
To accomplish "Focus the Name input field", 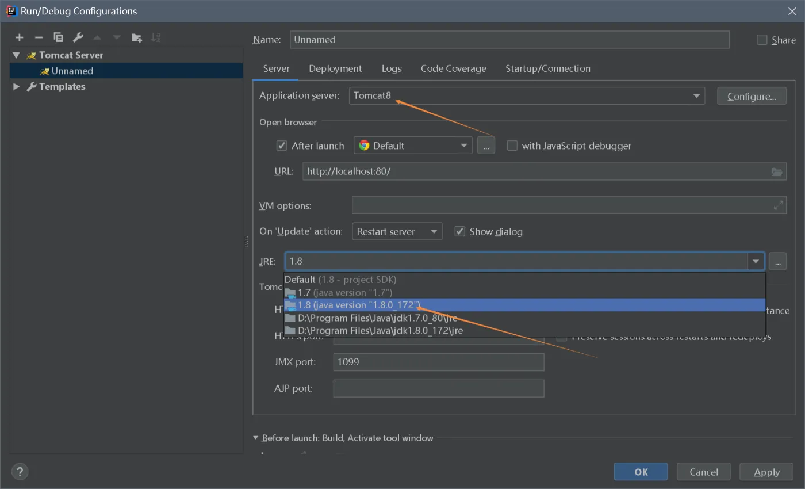I will [x=510, y=40].
